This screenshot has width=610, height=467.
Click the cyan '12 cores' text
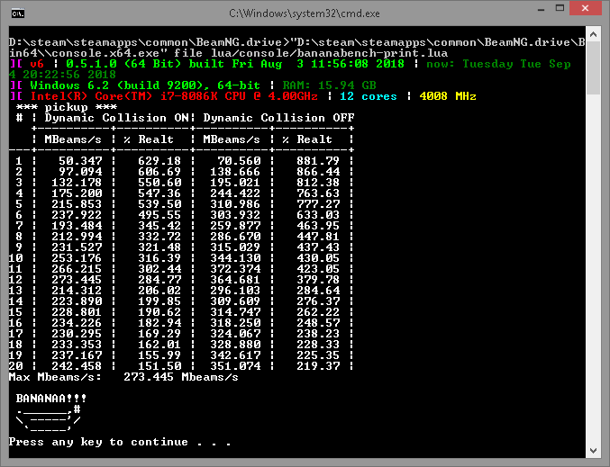[x=368, y=96]
